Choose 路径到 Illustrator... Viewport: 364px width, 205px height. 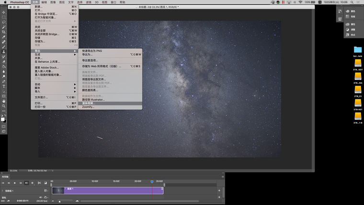pos(110,100)
